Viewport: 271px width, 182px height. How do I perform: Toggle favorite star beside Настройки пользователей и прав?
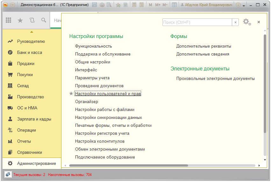coord(71,94)
